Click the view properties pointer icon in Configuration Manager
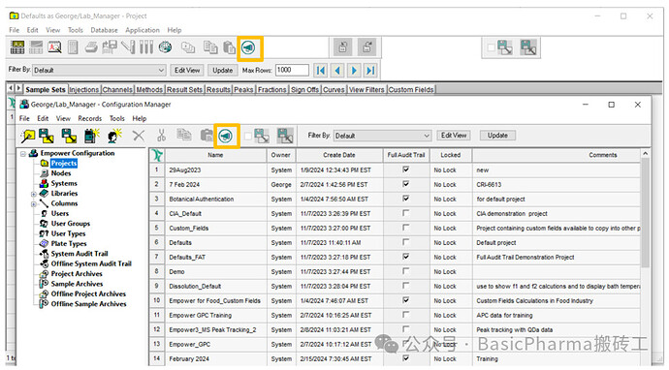Image resolution: width=669 pixels, height=370 pixels. 28,136
